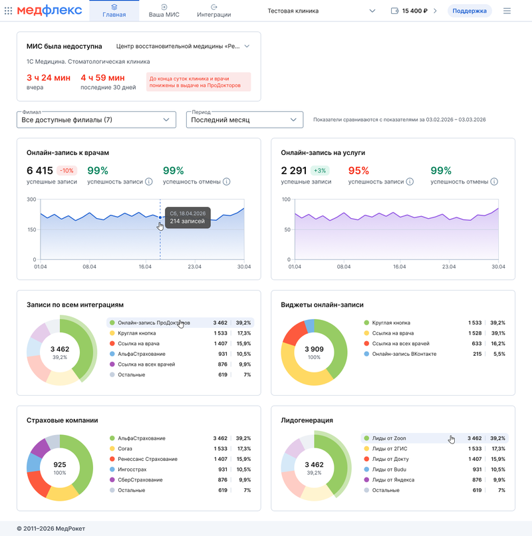532x536 pixels.
Task: Switch to the Ваша МИС tab
Action: click(x=164, y=11)
